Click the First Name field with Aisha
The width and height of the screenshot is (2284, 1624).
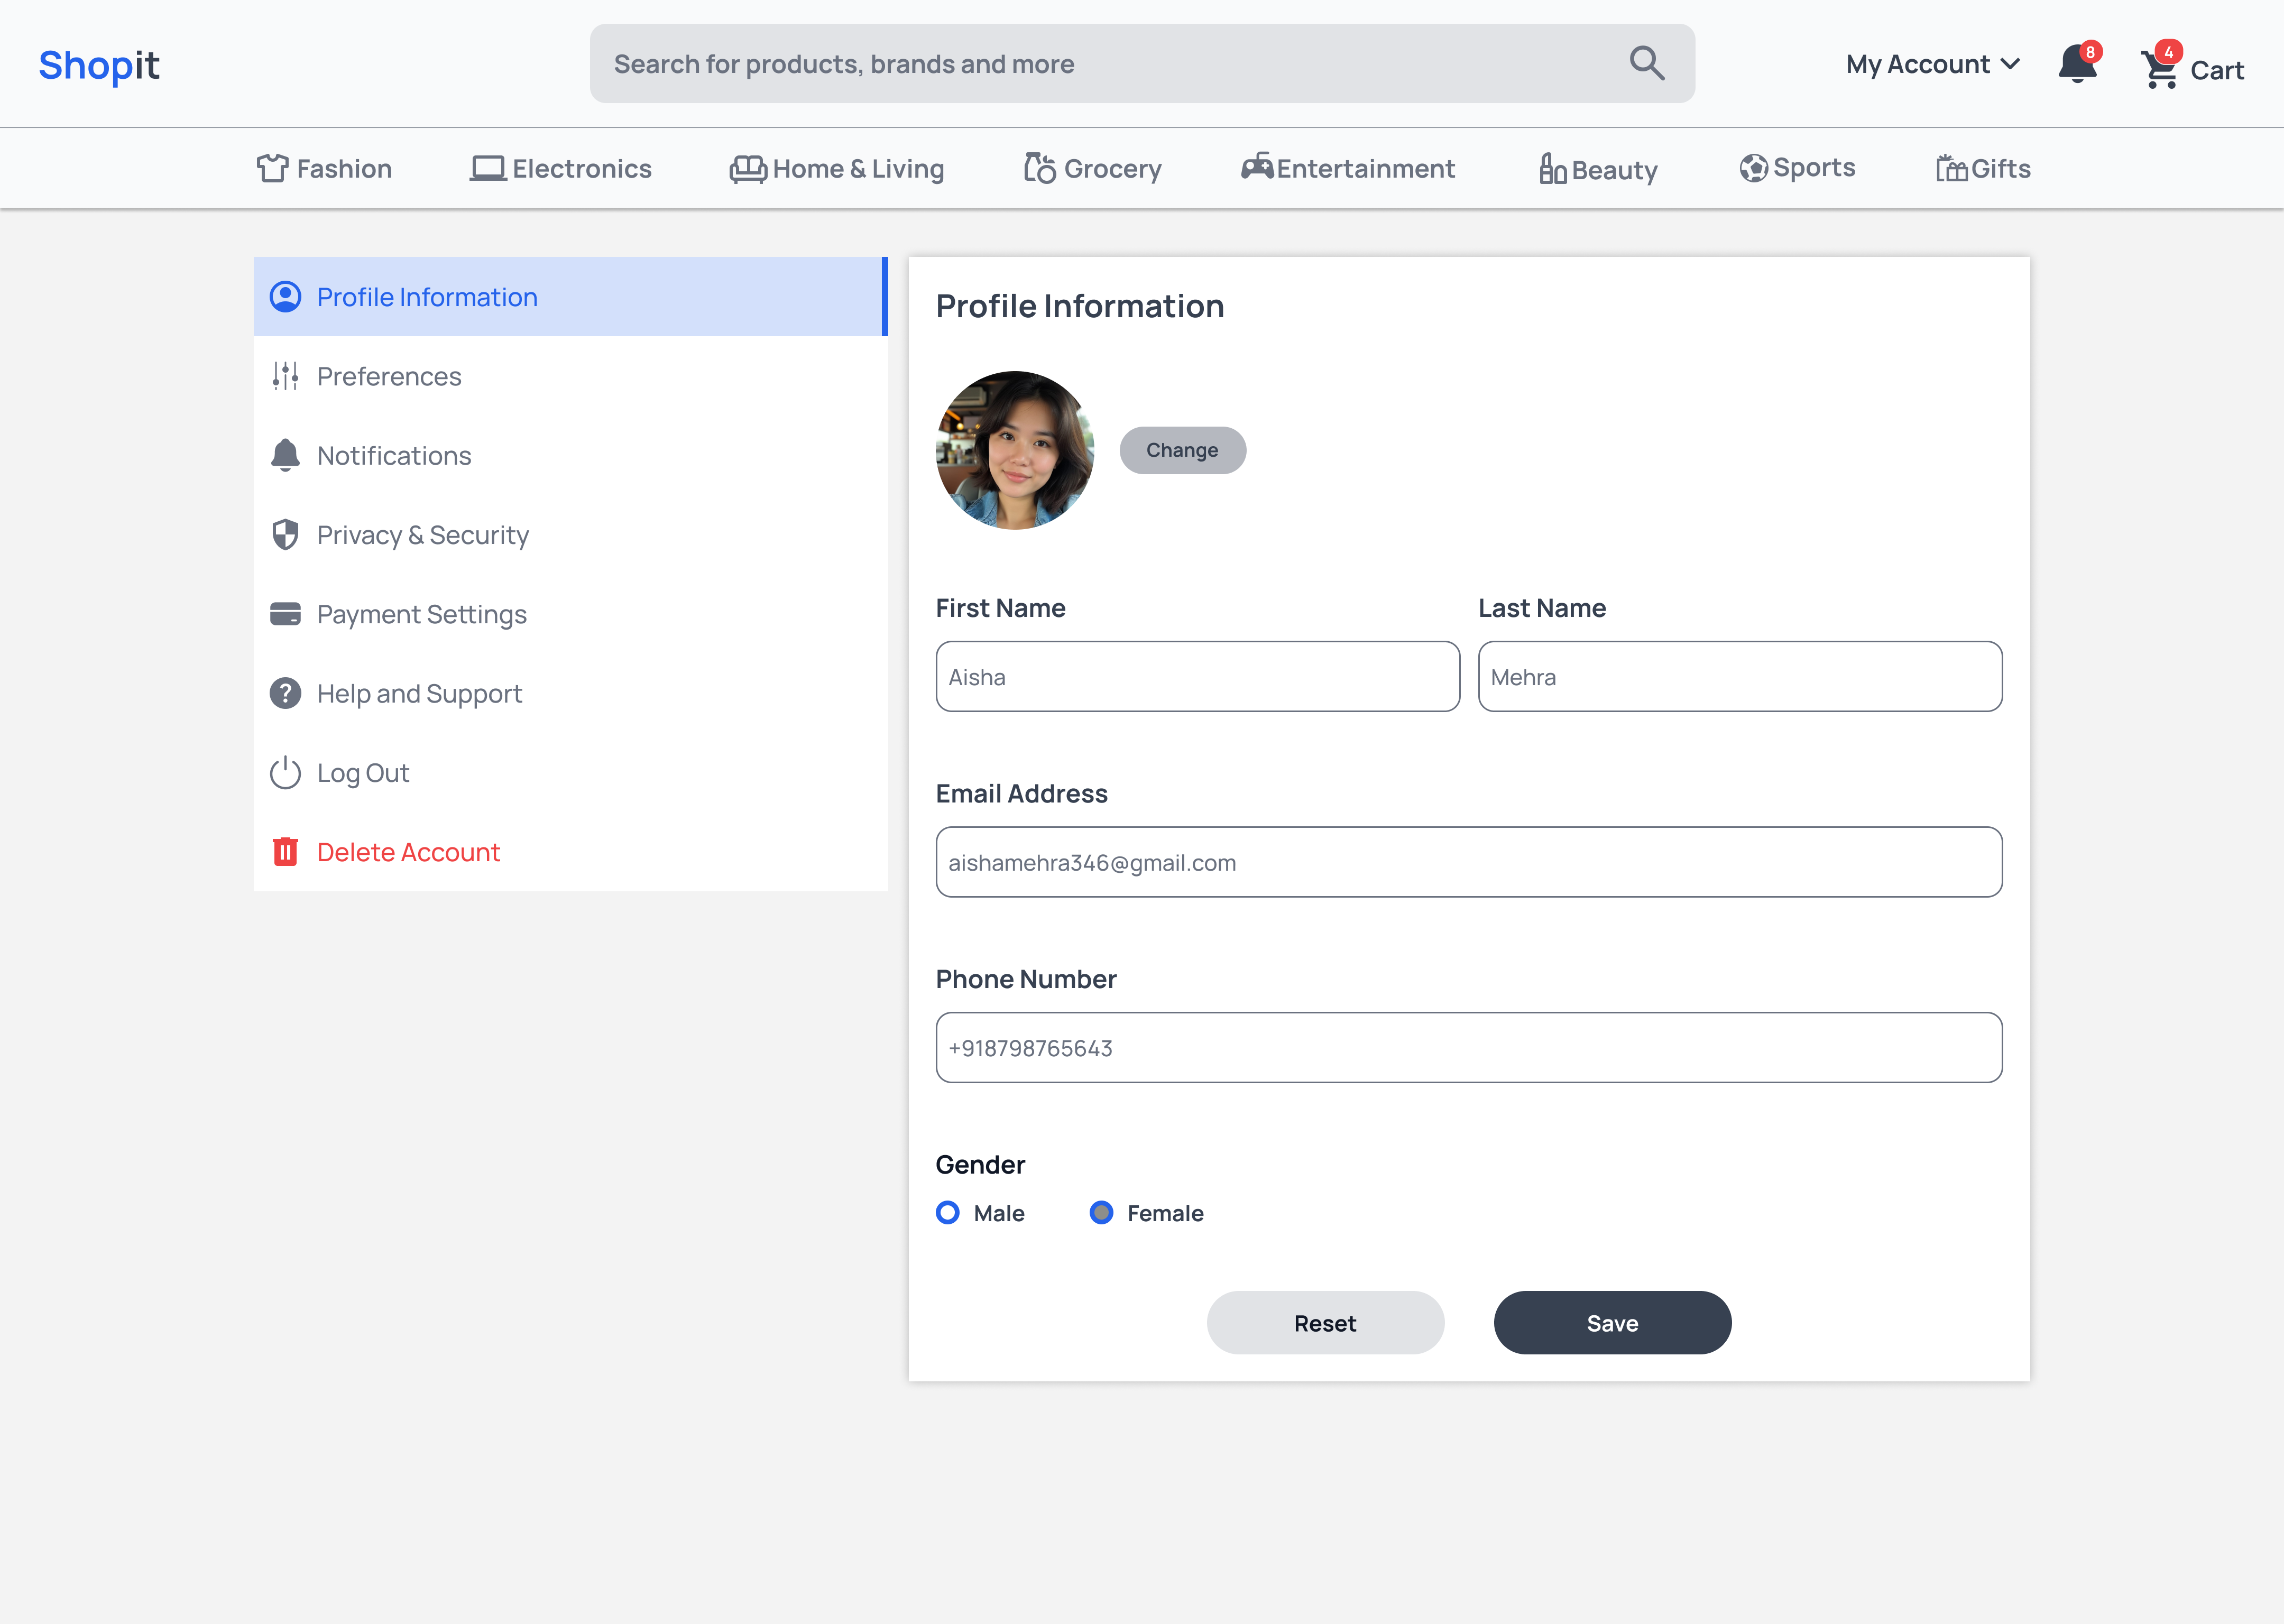[x=1197, y=676]
